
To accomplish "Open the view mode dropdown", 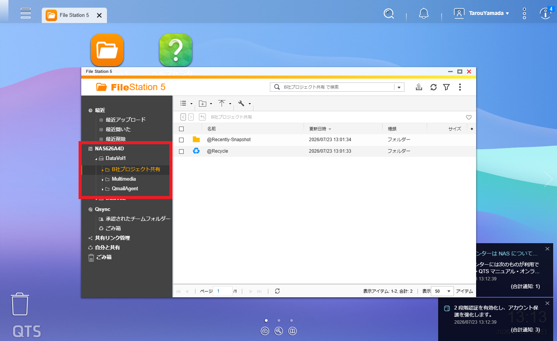I will [186, 104].
